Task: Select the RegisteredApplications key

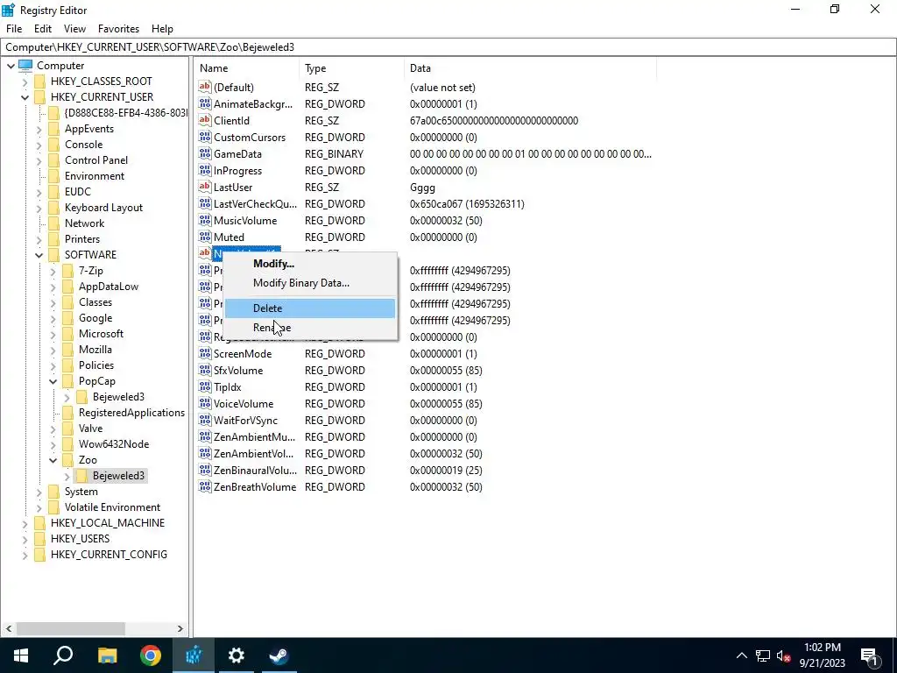Action: tap(131, 413)
